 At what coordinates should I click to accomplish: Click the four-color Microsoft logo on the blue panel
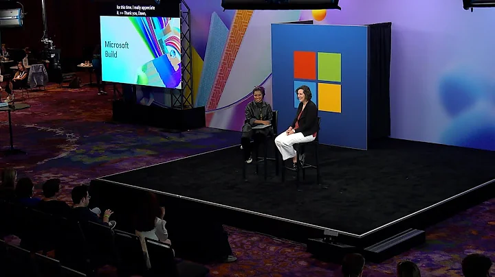[x=318, y=82]
